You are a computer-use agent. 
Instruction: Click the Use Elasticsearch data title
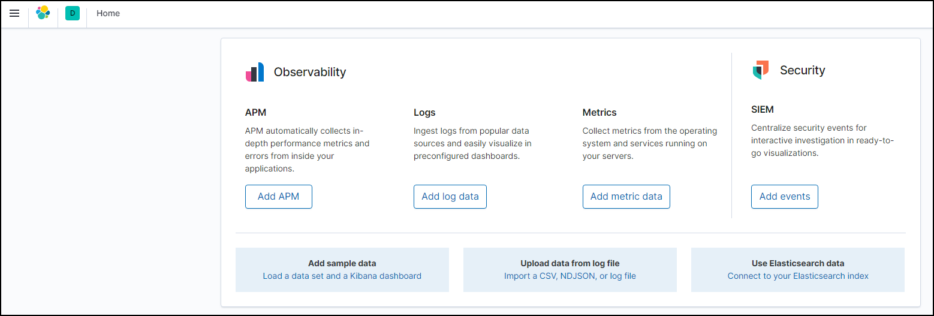point(798,263)
